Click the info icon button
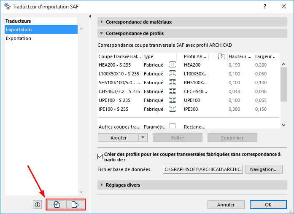This screenshot has height=214, width=294. [38, 205]
